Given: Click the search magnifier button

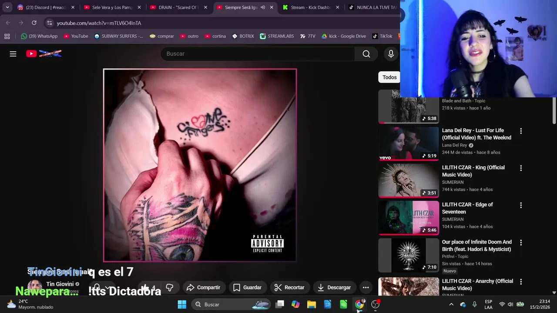Looking at the screenshot, I should click(x=366, y=54).
